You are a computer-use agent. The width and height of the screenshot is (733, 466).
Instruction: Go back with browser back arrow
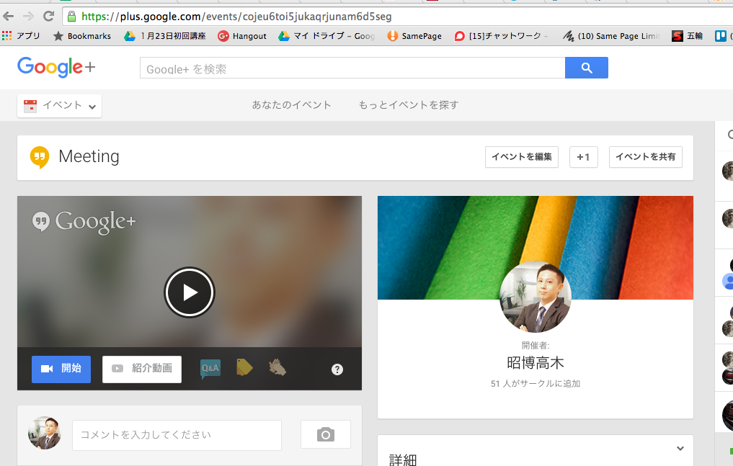pos(8,17)
